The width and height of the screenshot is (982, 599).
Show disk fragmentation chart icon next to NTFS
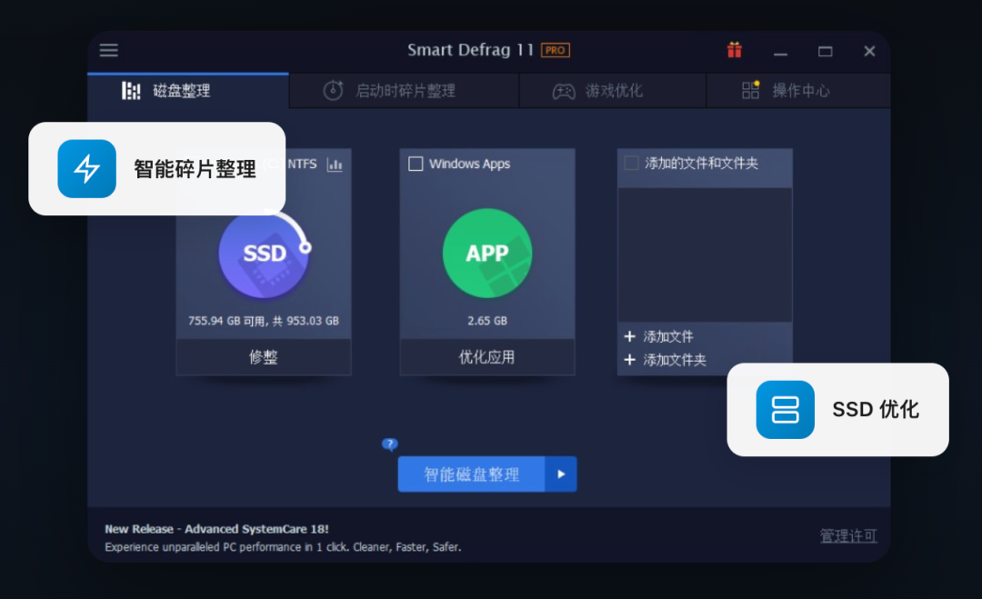click(x=335, y=165)
